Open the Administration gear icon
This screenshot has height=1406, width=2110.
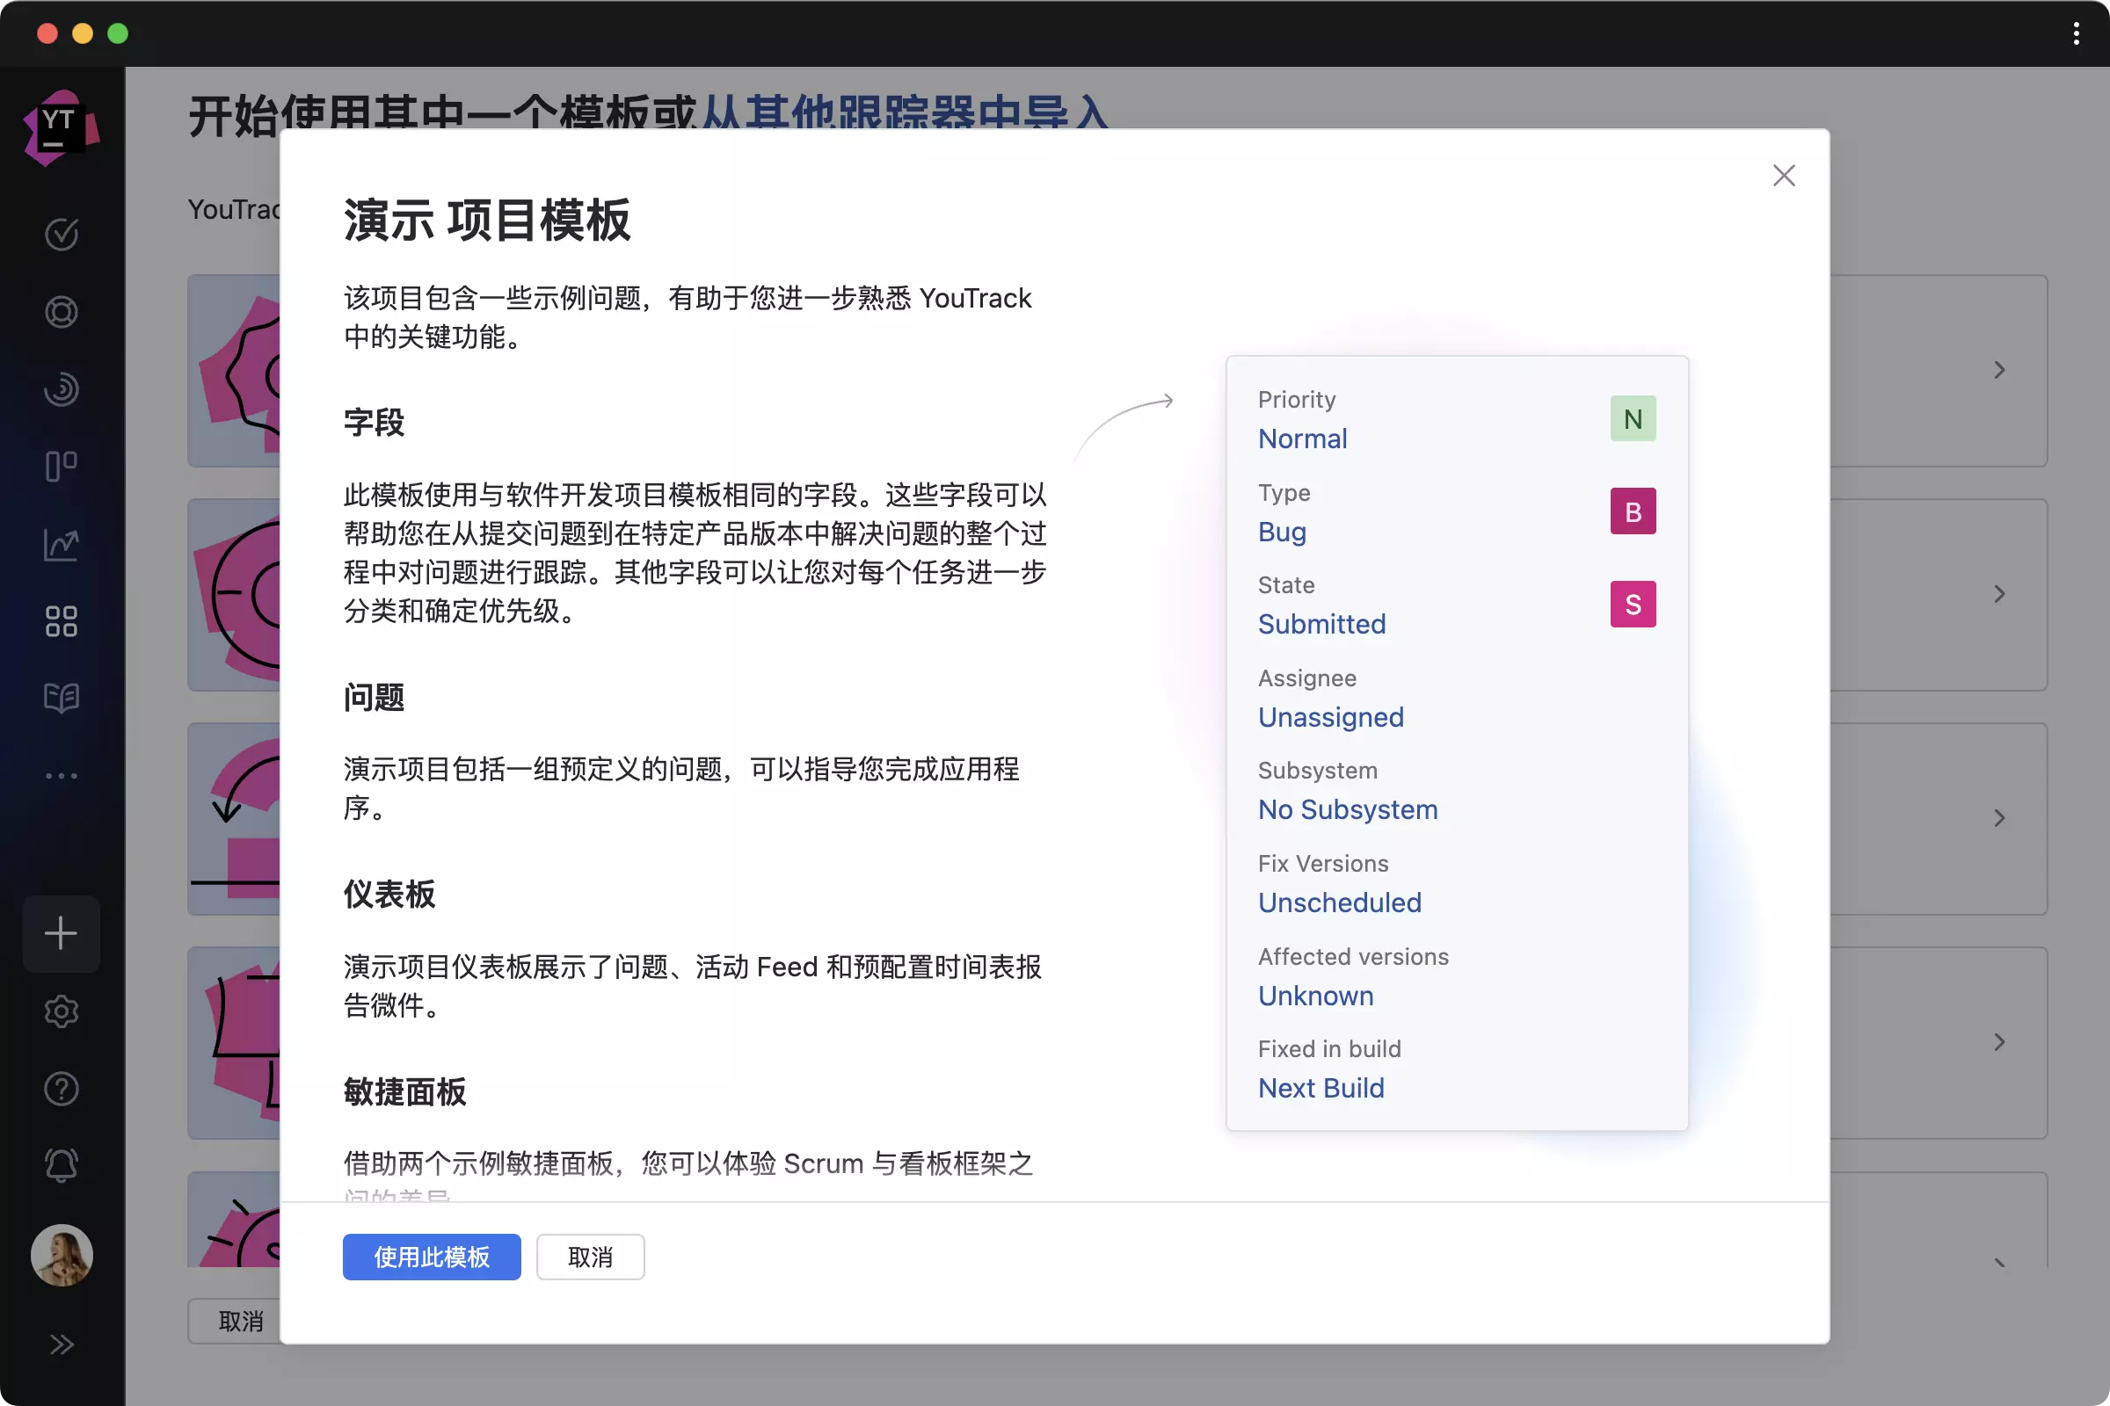pyautogui.click(x=61, y=1011)
